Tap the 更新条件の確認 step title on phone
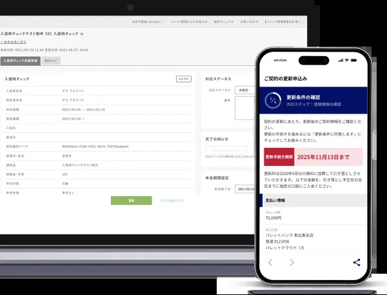The width and height of the screenshot is (387, 295). [x=303, y=97]
